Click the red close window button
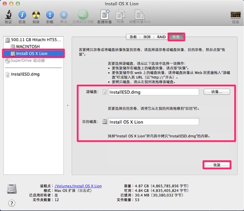Image resolution: width=244 pixels, height=211 pixels. pyautogui.click(x=5, y=3)
